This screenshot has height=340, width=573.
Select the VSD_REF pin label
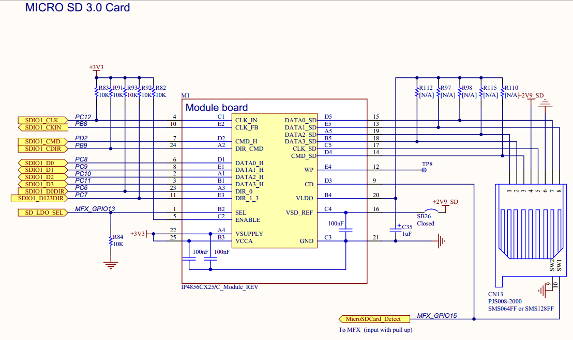tap(299, 213)
